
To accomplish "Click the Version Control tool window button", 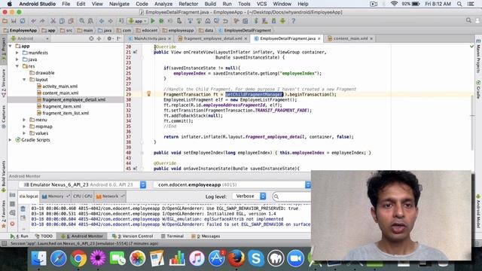I will pyautogui.click(x=133, y=236).
